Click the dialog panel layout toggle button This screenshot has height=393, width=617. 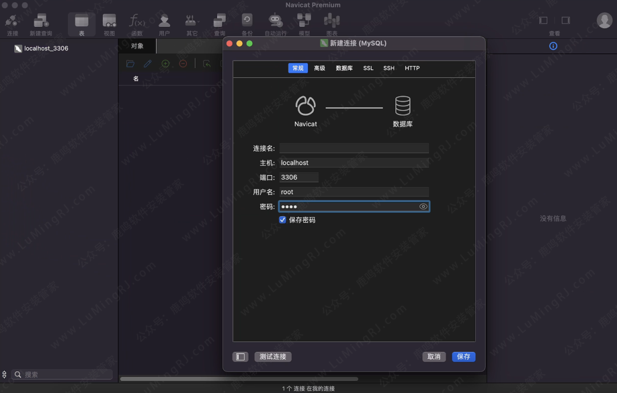click(241, 357)
